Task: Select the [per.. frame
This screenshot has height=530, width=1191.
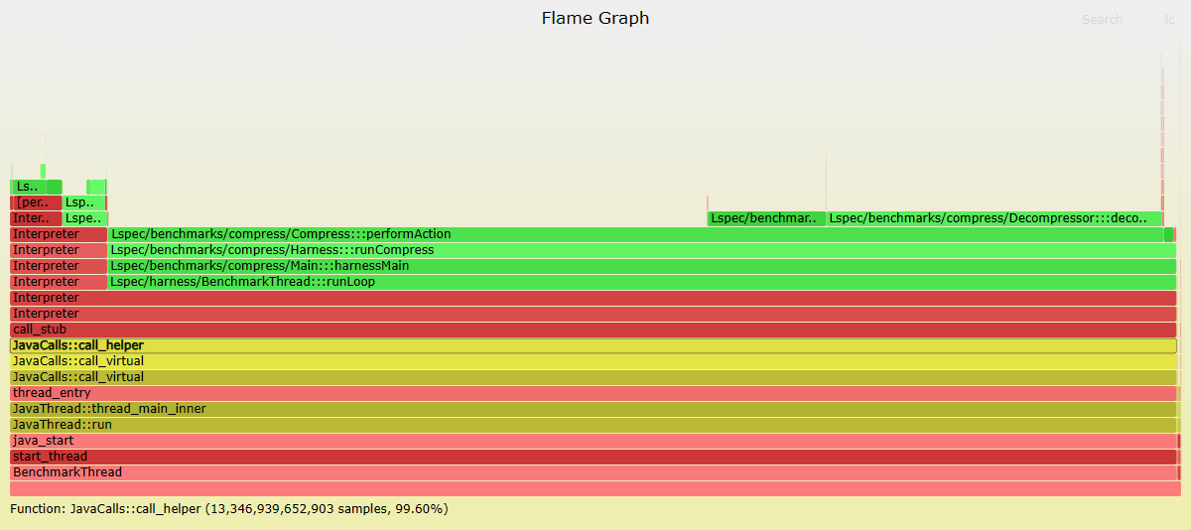Action: (x=35, y=202)
